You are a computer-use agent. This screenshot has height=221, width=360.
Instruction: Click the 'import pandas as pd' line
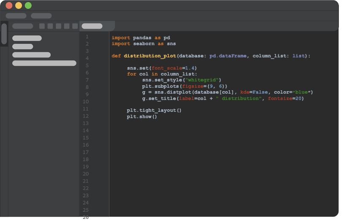(x=141, y=38)
